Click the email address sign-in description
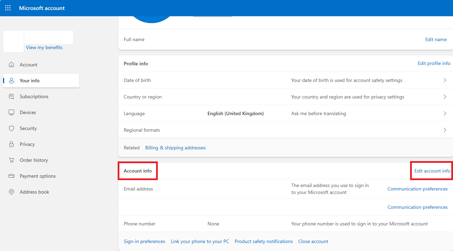 pos(330,189)
